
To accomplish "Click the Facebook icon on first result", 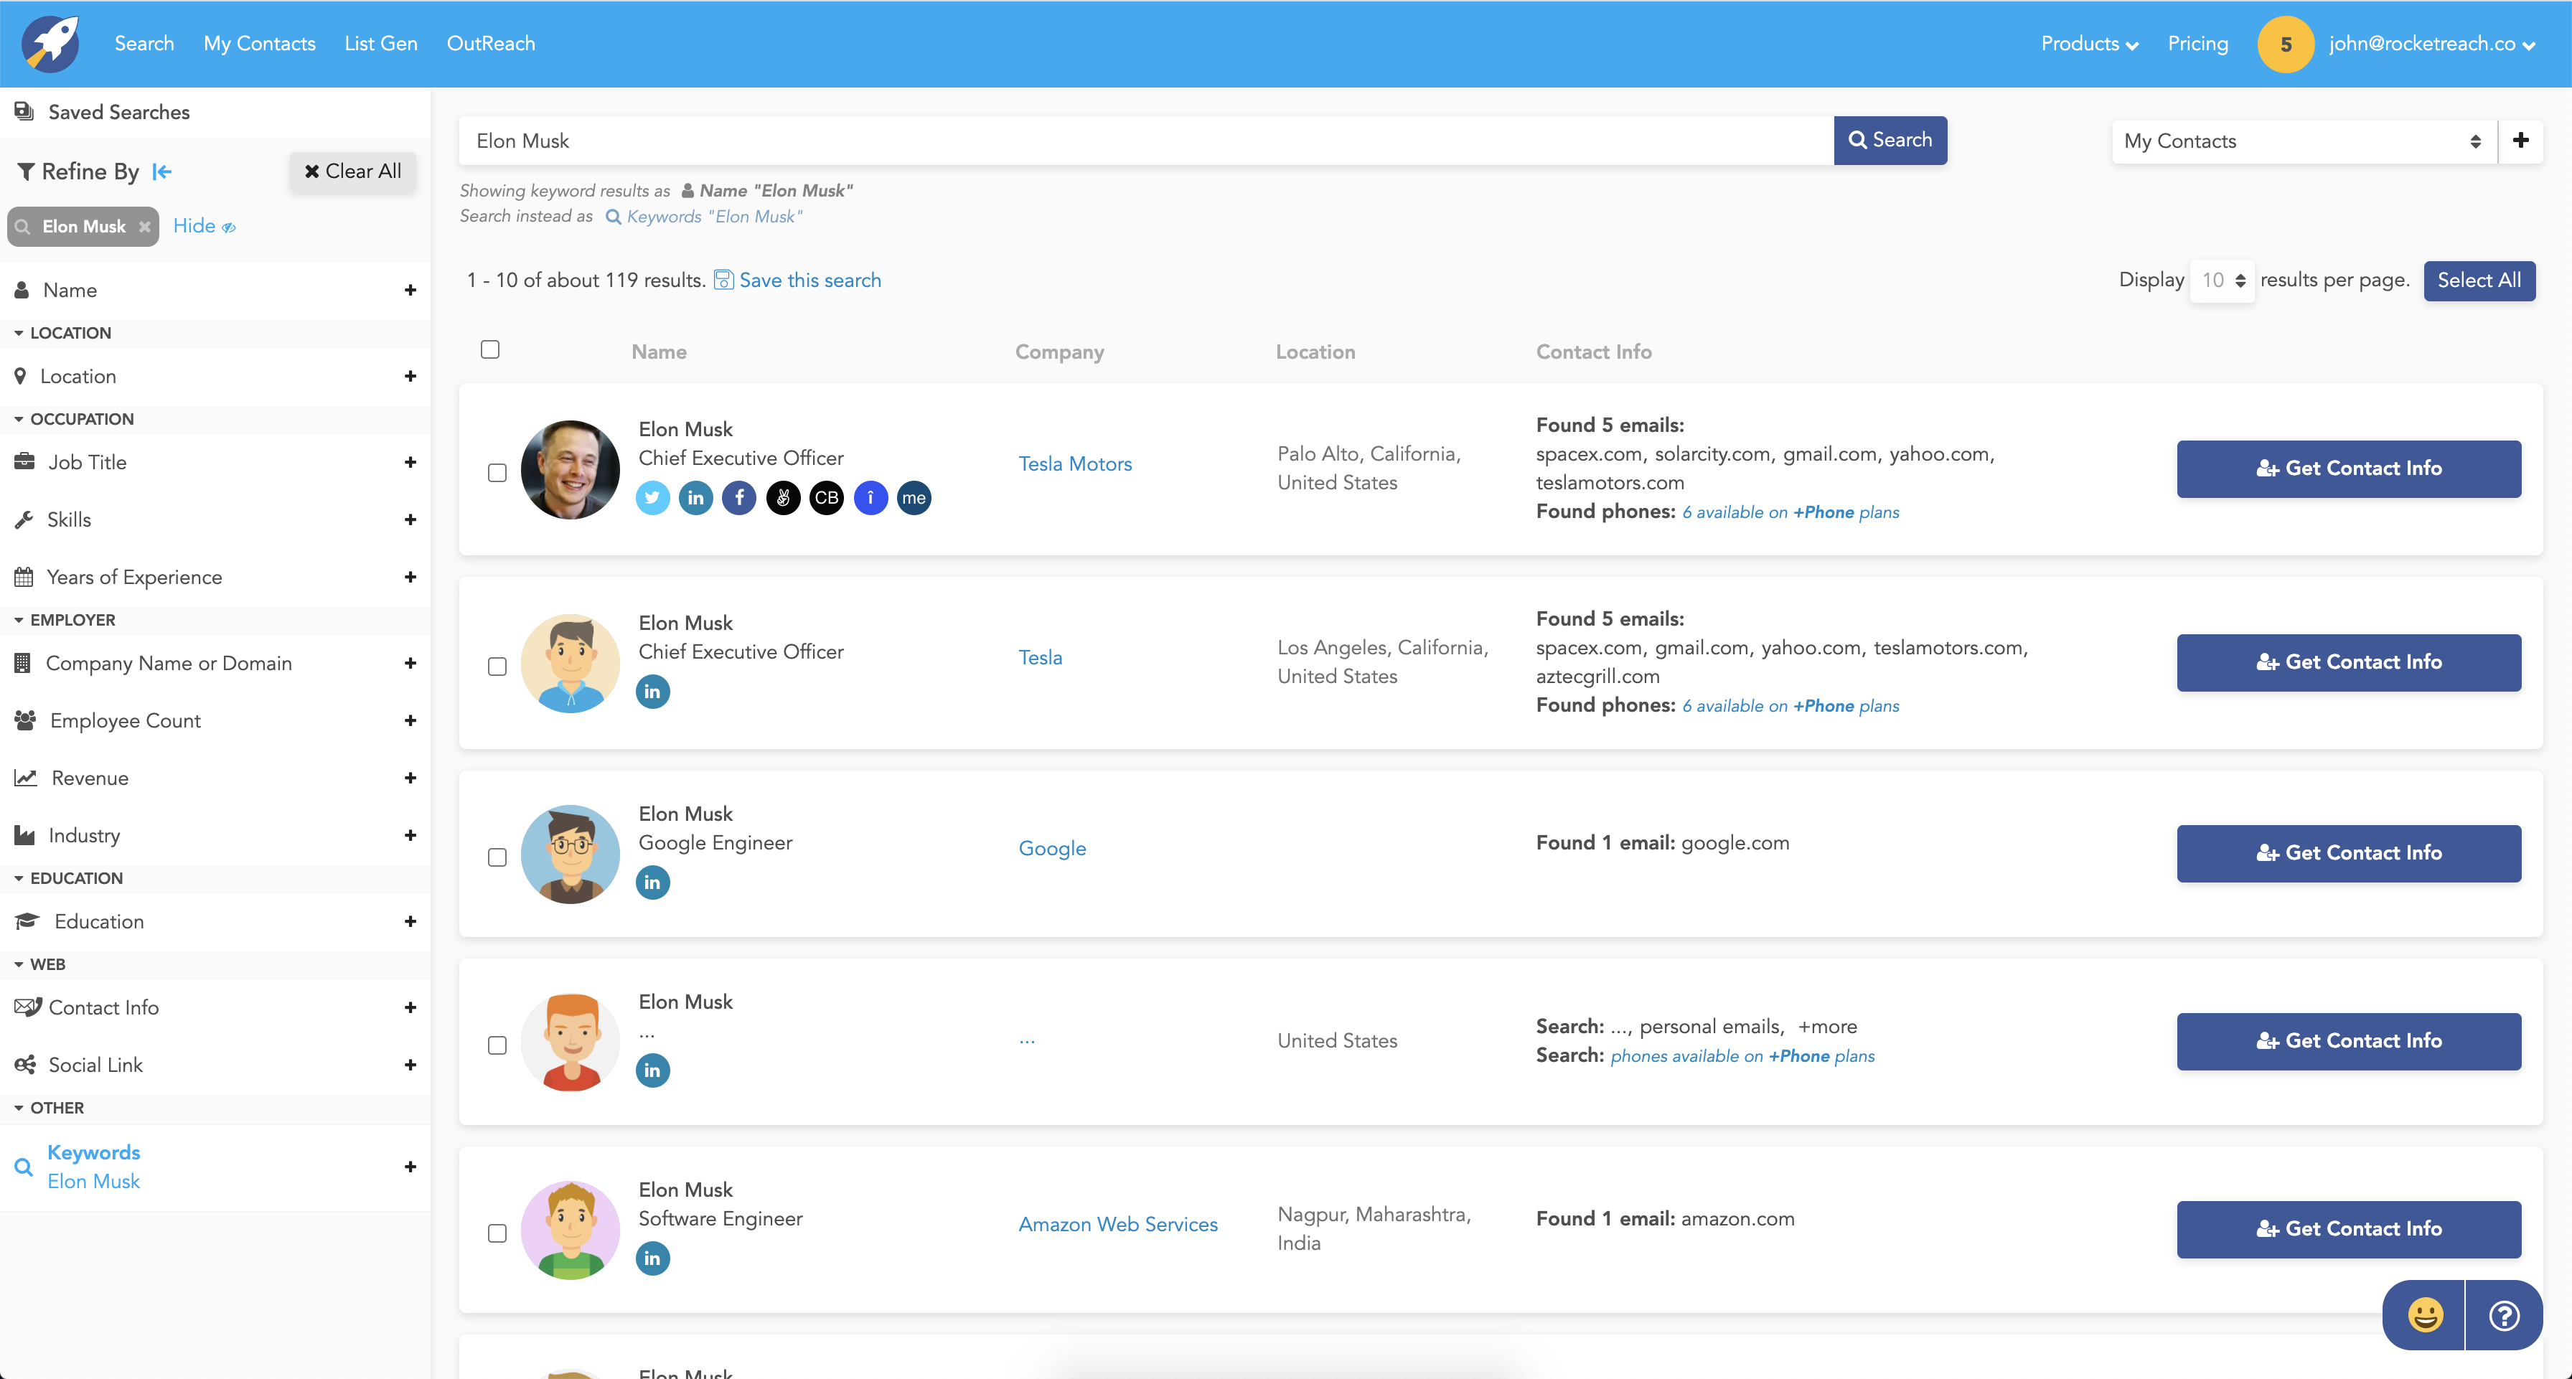I will coord(739,497).
